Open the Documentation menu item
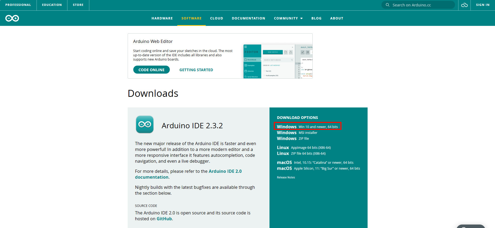 [248, 18]
